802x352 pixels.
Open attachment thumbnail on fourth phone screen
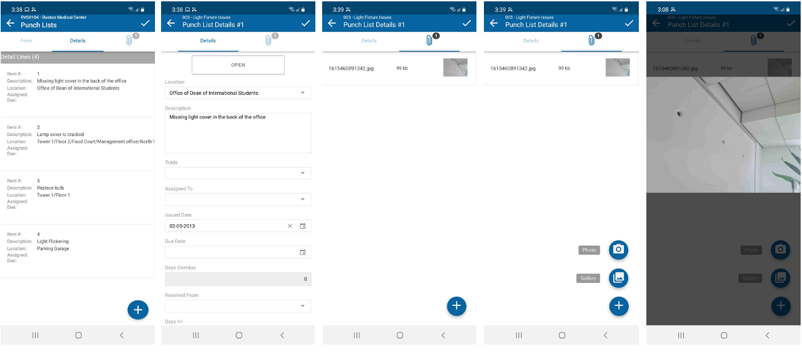tap(617, 67)
